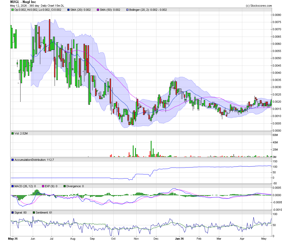
Task: Click the 'SMA (20): 0.002' label
Action: coord(80,10)
